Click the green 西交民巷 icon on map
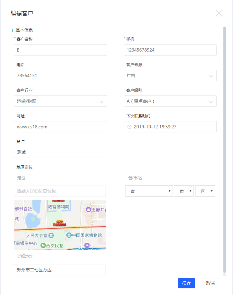The image size is (233, 295). coord(43,245)
